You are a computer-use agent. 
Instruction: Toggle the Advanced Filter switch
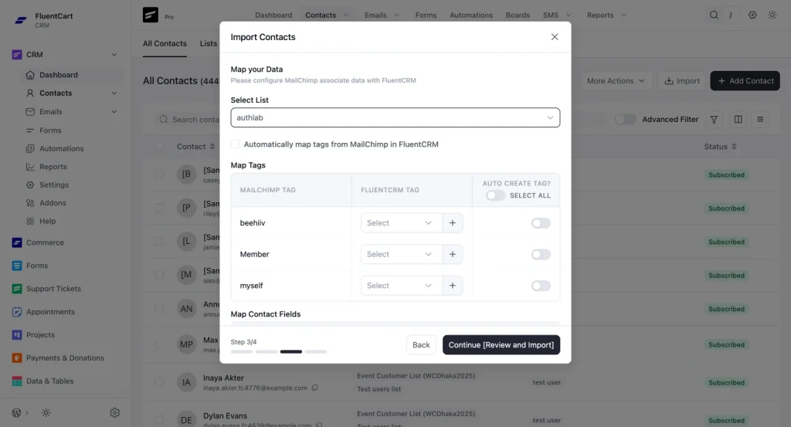(625, 120)
